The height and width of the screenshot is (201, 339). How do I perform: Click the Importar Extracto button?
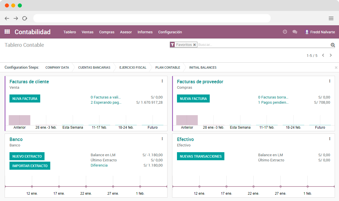click(30, 166)
